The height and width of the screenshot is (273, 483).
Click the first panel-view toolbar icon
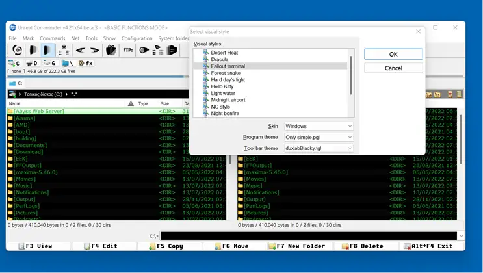pos(33,50)
